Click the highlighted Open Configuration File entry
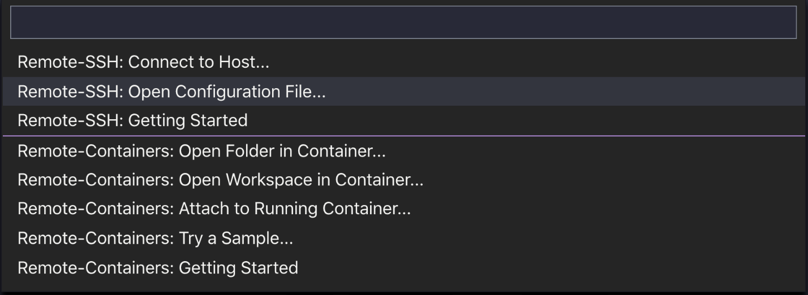This screenshot has height=295, width=808. click(171, 91)
